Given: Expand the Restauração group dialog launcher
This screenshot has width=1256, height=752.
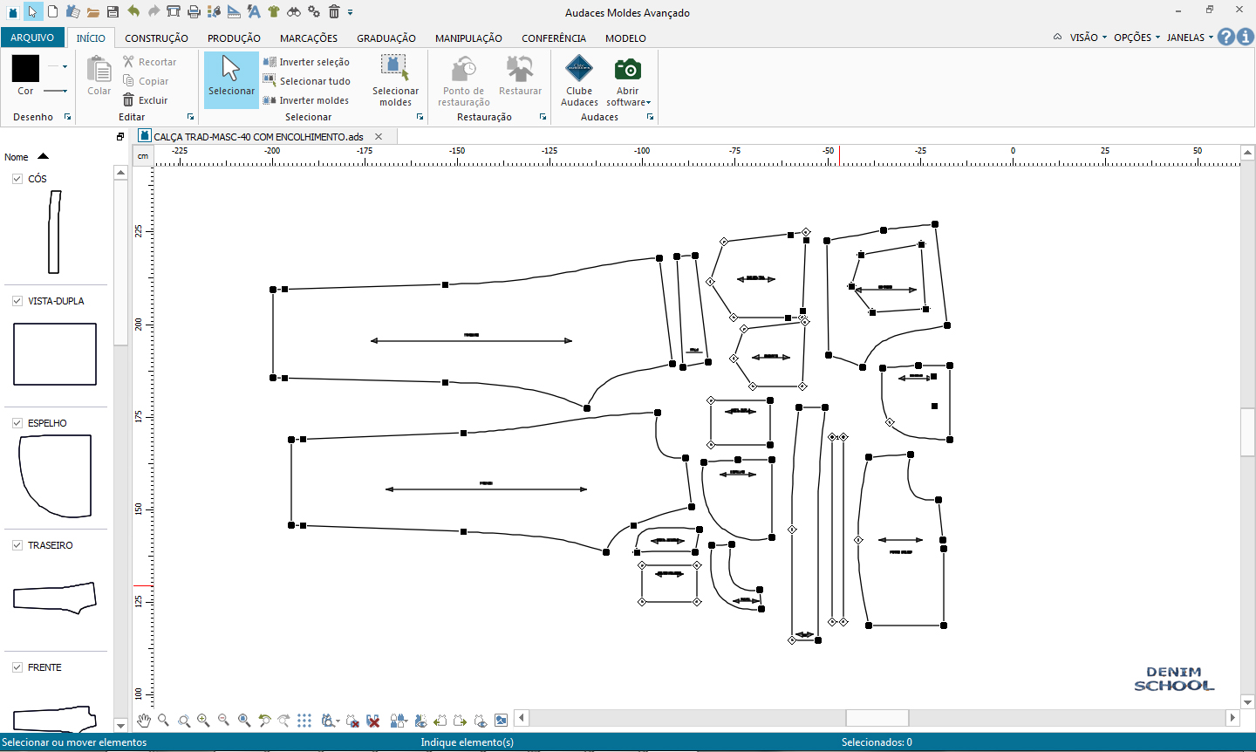Looking at the screenshot, I should (543, 117).
